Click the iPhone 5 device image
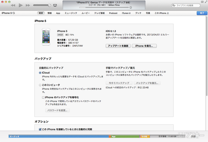Image resolution: width=208 pixels, height=142 pixels. pyautogui.click(x=46, y=37)
